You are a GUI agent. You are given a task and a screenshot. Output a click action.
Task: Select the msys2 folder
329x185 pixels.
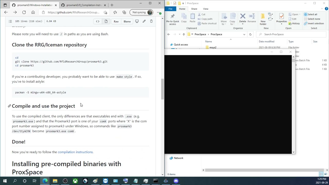click(x=213, y=47)
